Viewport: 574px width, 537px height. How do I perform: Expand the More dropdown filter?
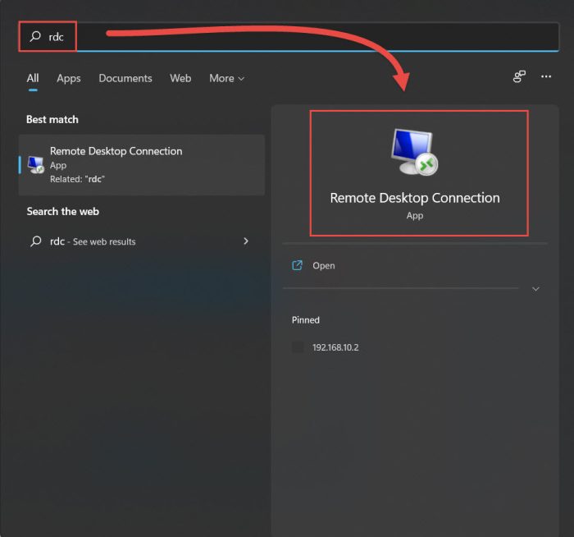(x=226, y=78)
